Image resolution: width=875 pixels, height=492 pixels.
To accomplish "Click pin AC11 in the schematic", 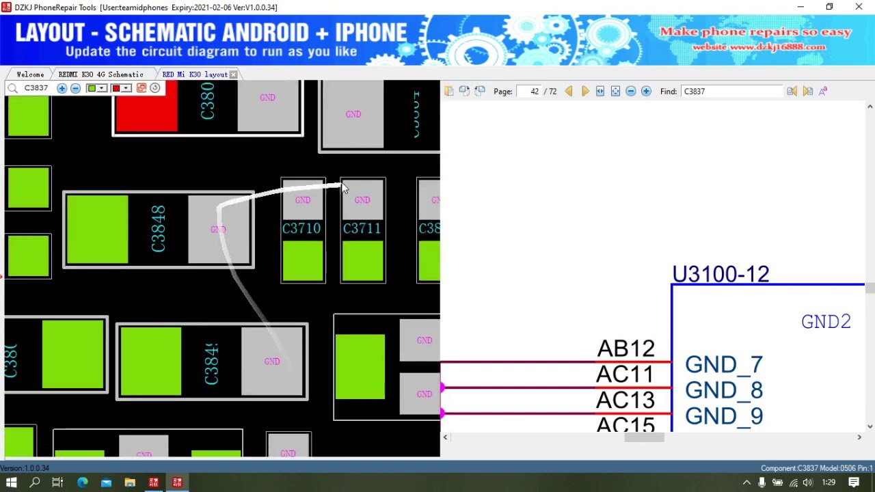I will [625, 374].
